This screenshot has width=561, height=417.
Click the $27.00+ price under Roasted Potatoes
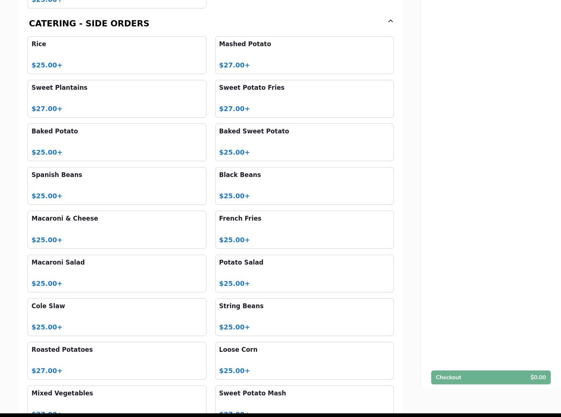(47, 371)
